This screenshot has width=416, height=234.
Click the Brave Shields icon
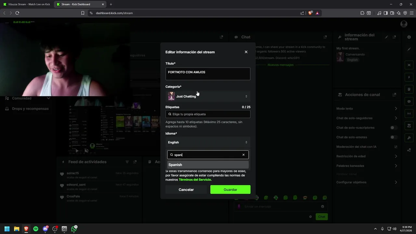310,13
